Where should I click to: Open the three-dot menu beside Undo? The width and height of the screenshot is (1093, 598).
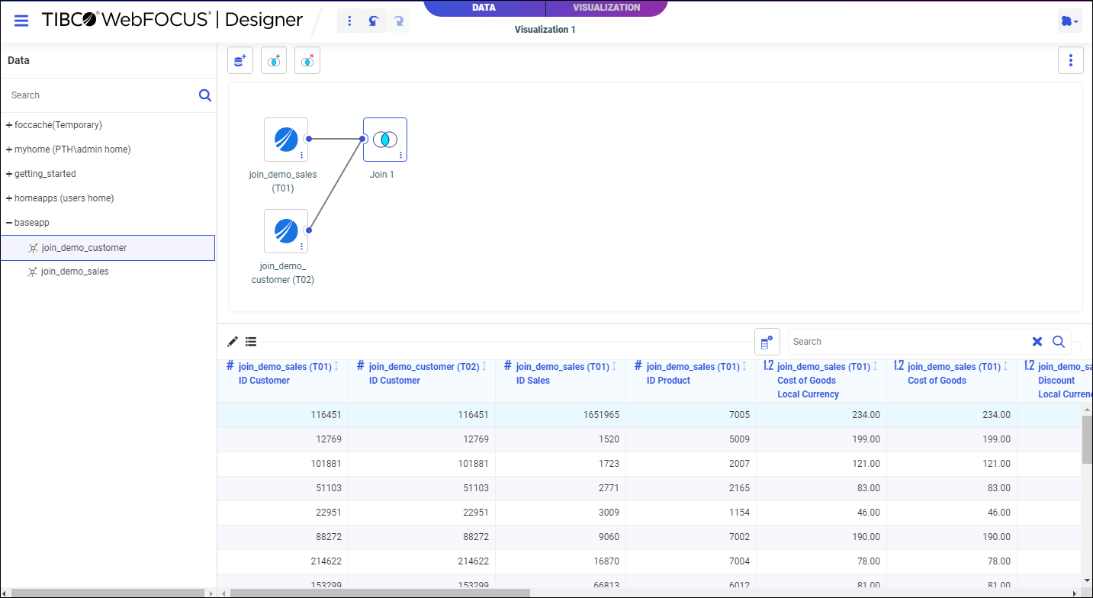click(x=349, y=21)
